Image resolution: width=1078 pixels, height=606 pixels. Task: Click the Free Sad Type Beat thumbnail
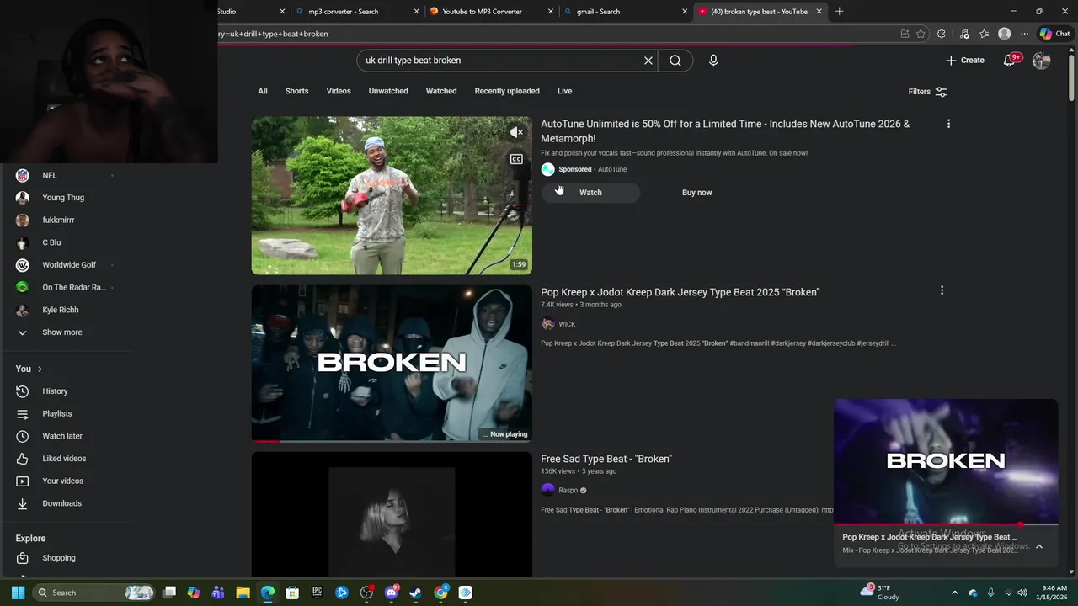392,514
